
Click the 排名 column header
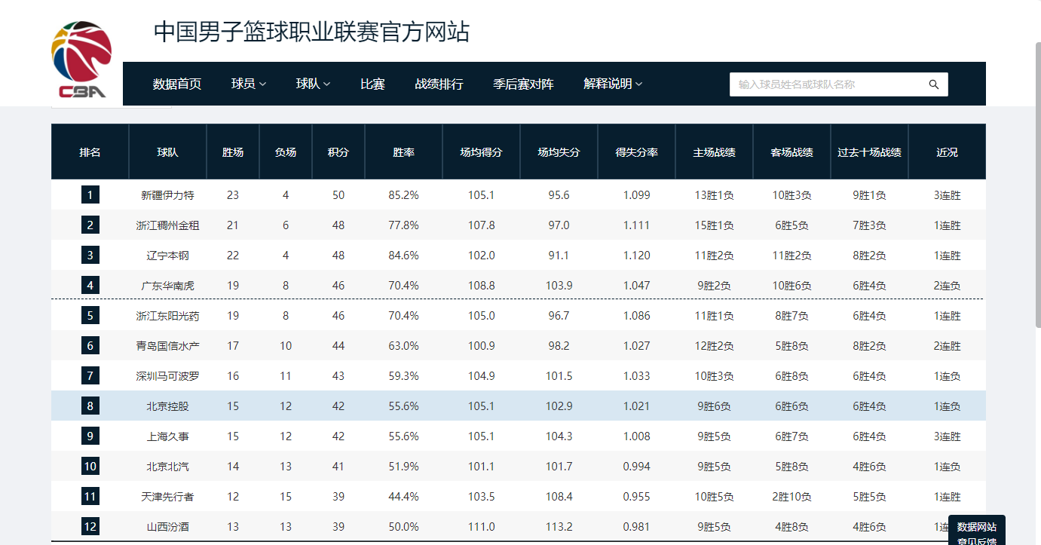(90, 152)
